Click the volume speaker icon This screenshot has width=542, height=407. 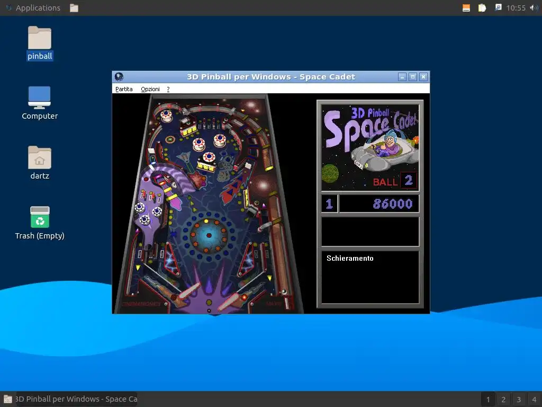tap(534, 7)
